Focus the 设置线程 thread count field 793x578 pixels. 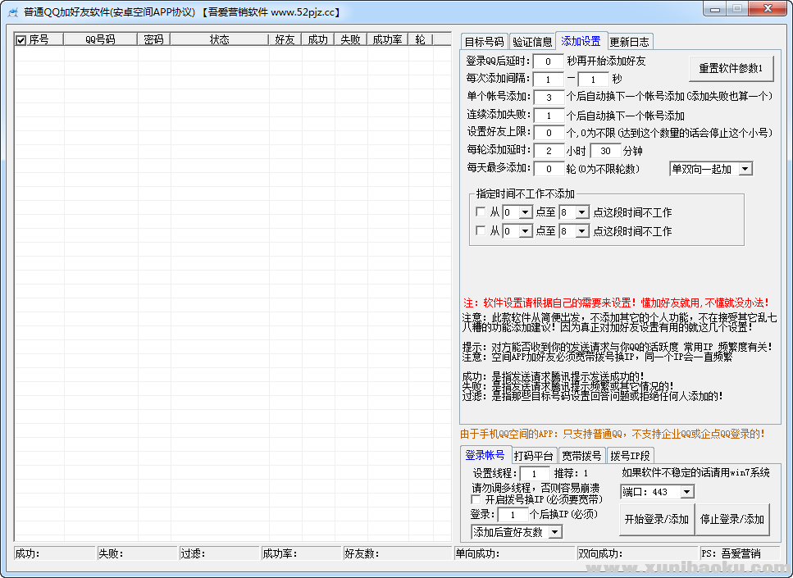point(535,474)
